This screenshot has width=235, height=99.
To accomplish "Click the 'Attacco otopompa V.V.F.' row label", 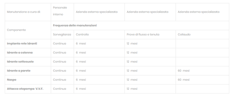I will [x=25, y=89].
